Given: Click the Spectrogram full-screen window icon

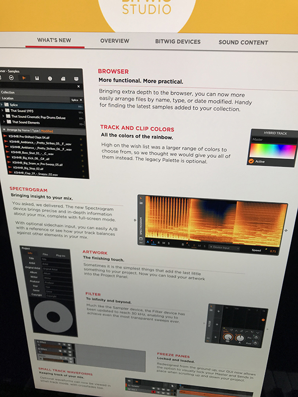Looking at the screenshot, I should click(141, 239).
